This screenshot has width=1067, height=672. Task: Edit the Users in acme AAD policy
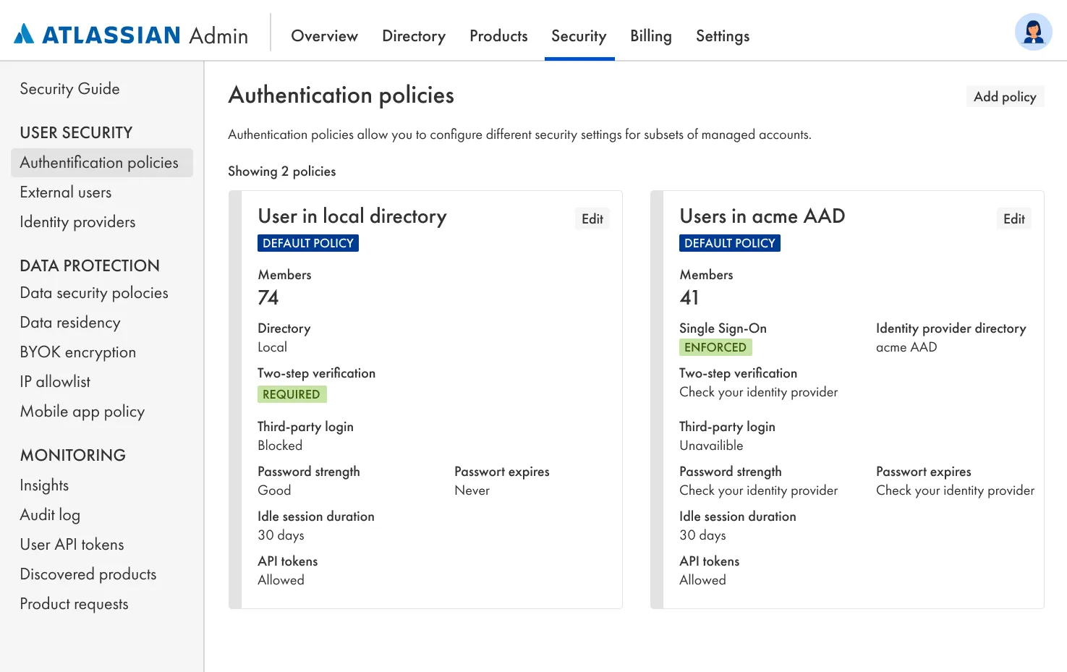point(1013,219)
